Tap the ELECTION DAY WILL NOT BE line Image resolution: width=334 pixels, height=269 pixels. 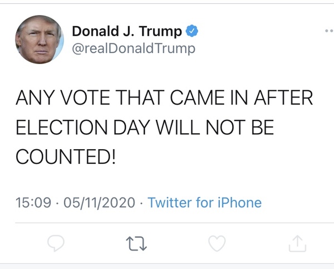click(145, 129)
